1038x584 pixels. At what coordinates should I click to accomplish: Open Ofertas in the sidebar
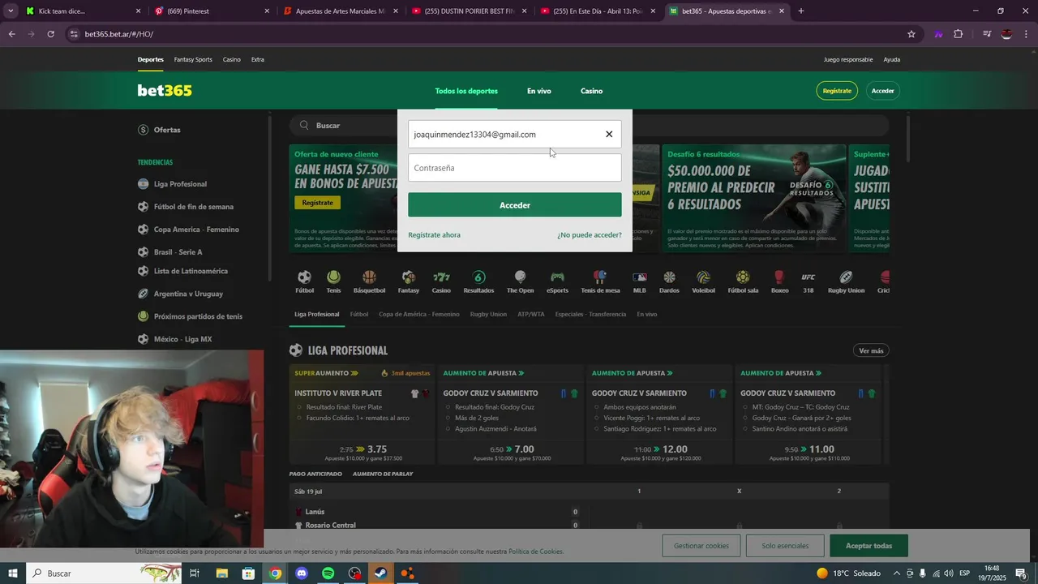click(x=167, y=130)
